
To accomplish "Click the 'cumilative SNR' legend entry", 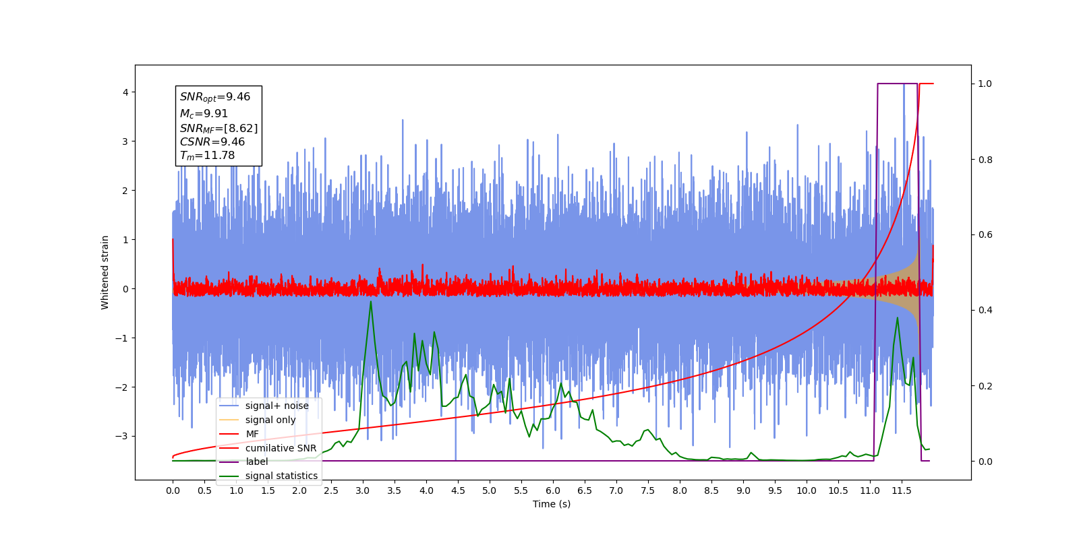I will click(268, 448).
